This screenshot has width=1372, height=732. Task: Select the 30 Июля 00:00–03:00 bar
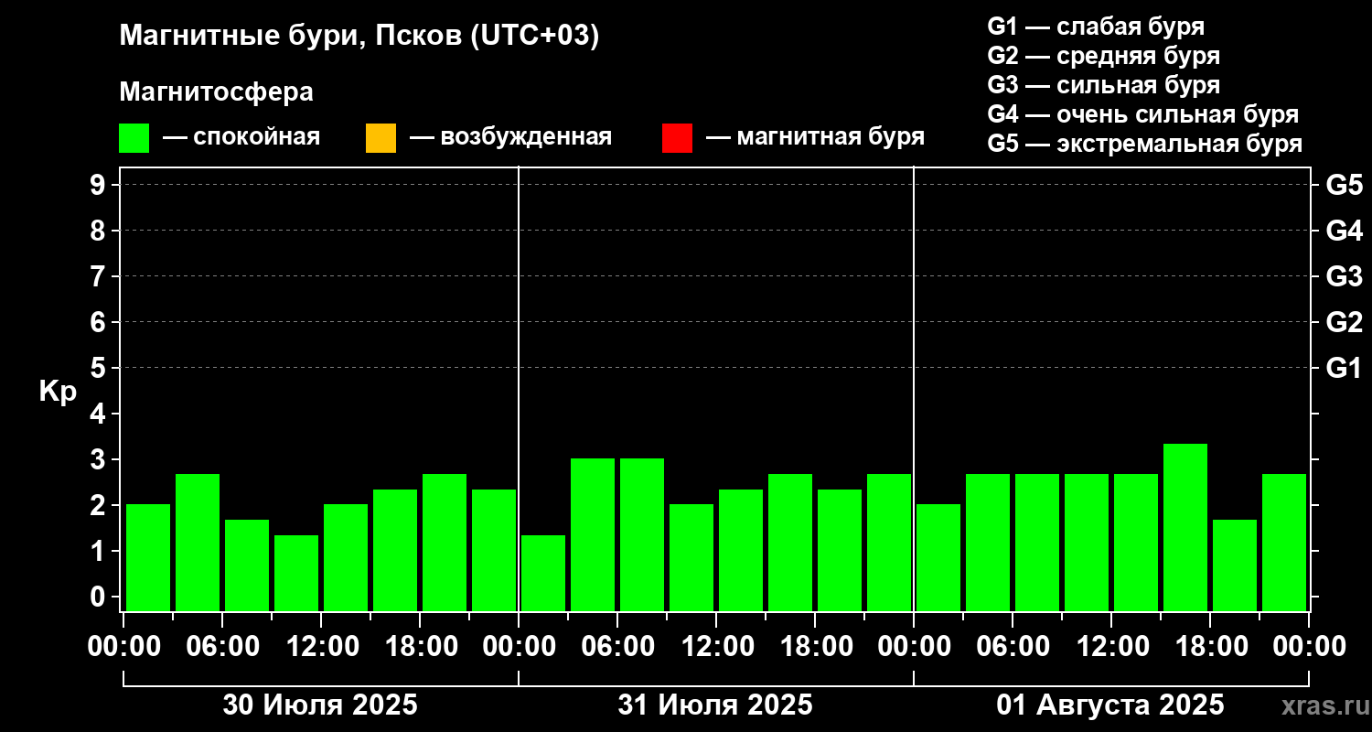tap(148, 557)
